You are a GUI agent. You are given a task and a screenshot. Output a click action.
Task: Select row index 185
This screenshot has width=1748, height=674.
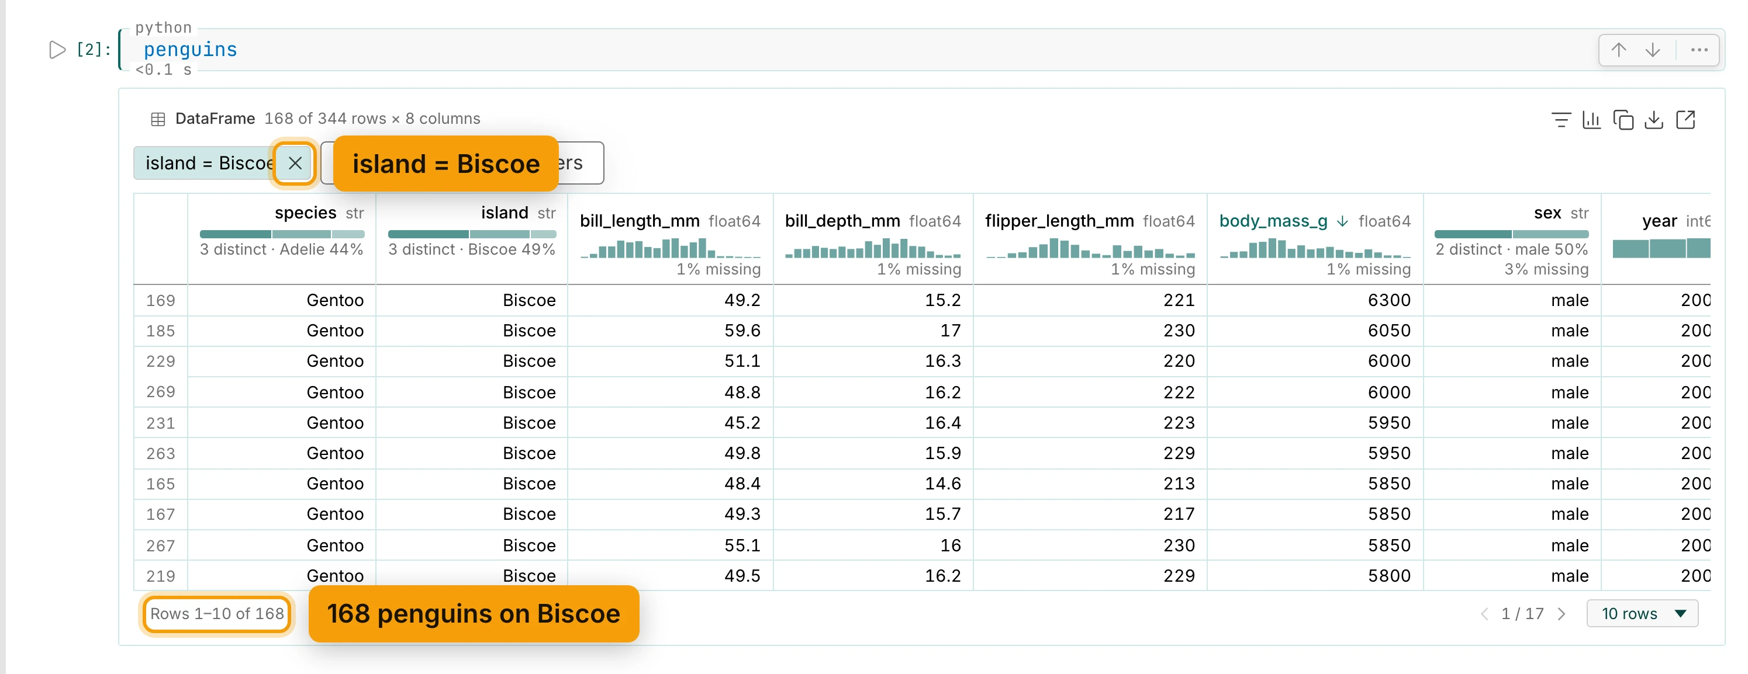[160, 331]
